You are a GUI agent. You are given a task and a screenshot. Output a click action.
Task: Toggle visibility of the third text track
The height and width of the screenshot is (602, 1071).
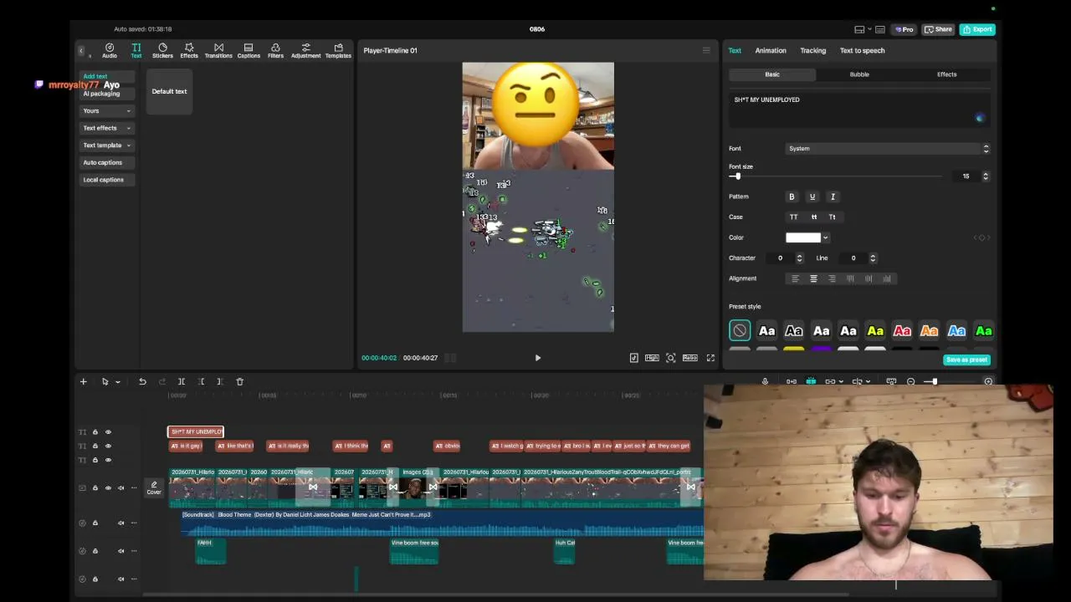pyautogui.click(x=108, y=460)
